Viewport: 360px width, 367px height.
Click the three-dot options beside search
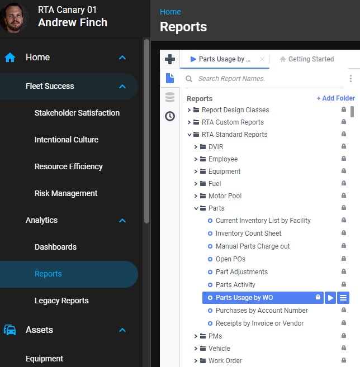point(350,79)
